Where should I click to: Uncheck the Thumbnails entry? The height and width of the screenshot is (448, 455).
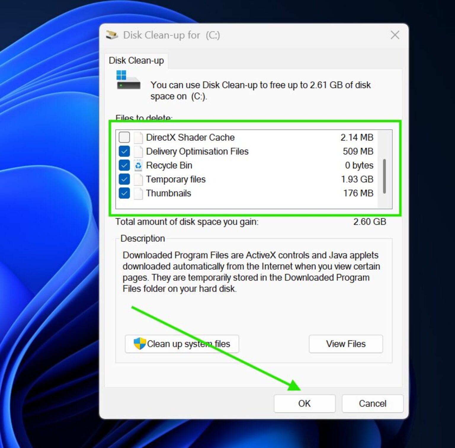[x=124, y=193]
